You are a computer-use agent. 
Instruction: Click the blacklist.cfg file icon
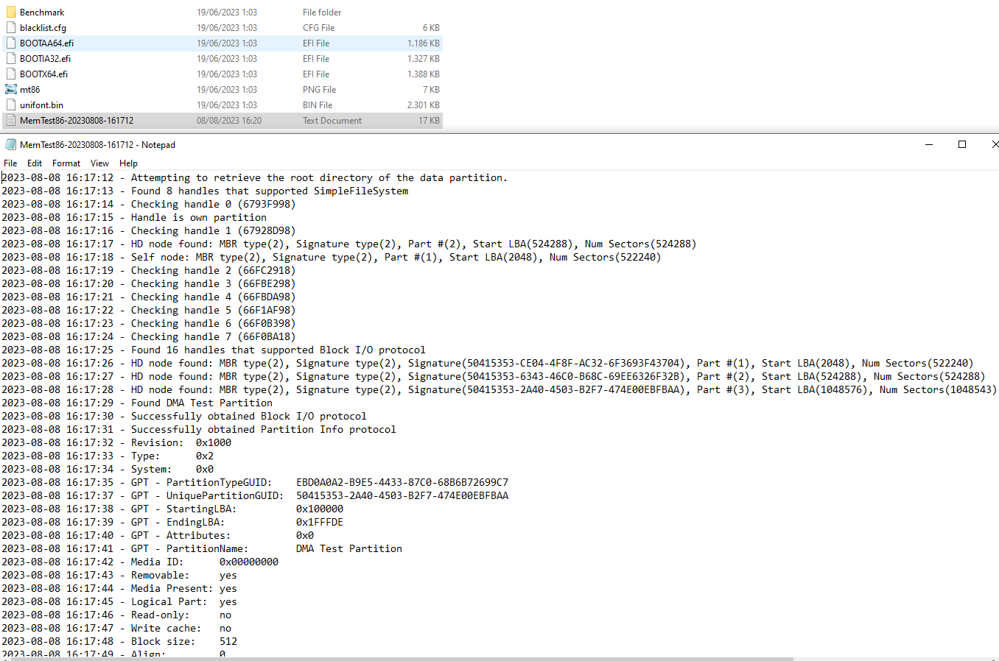click(x=11, y=27)
